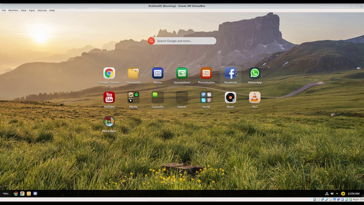Launch the Presentation application
Viewport: 364px width, 205px height.
206,76
